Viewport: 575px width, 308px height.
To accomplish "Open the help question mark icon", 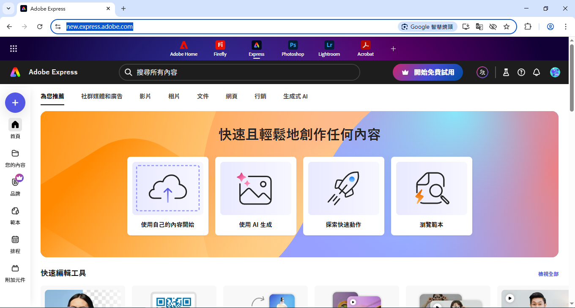I will (521, 72).
